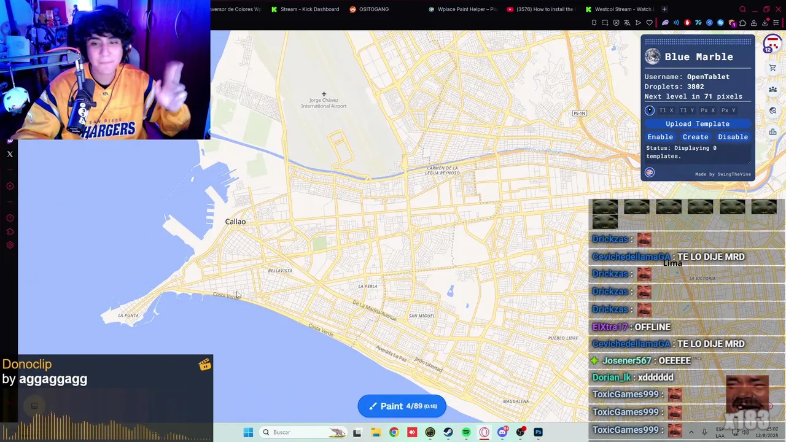Switch to Westcol Stream Kick tab

620,9
